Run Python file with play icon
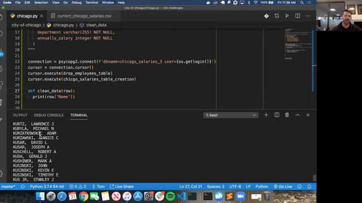Viewport: 362px width, 203px height. pyautogui.click(x=287, y=16)
